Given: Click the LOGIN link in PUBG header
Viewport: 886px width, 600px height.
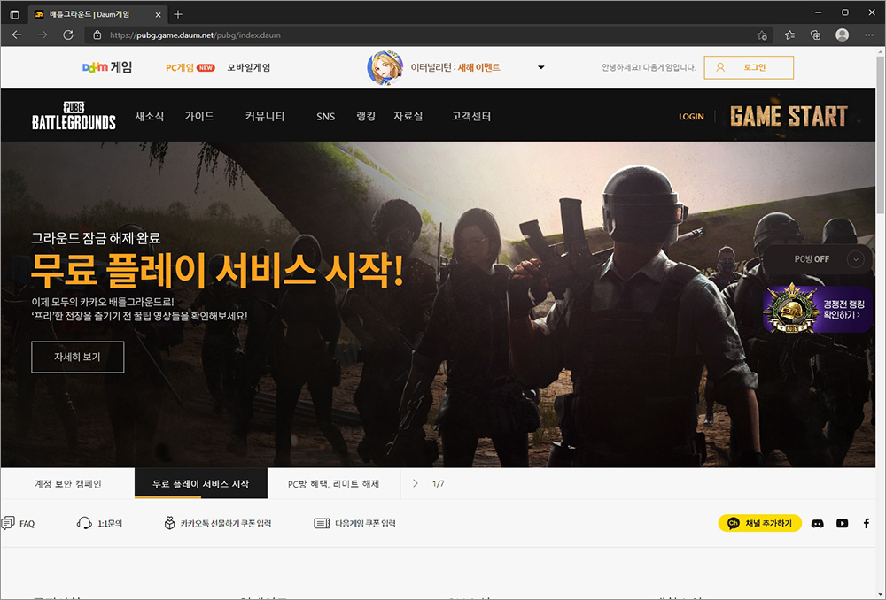Looking at the screenshot, I should click(x=691, y=116).
